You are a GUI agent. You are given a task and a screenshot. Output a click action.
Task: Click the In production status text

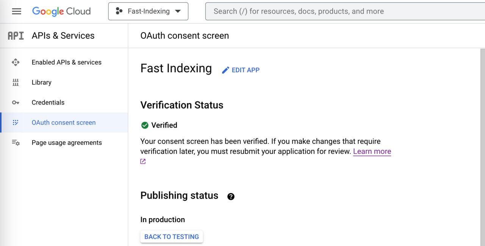163,220
